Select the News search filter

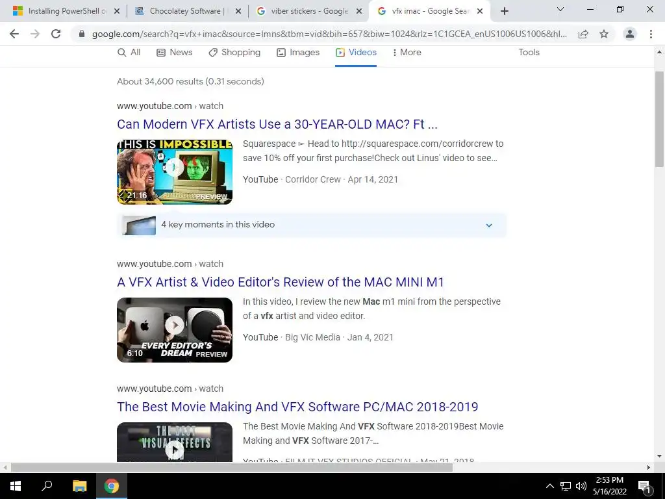pyautogui.click(x=174, y=52)
